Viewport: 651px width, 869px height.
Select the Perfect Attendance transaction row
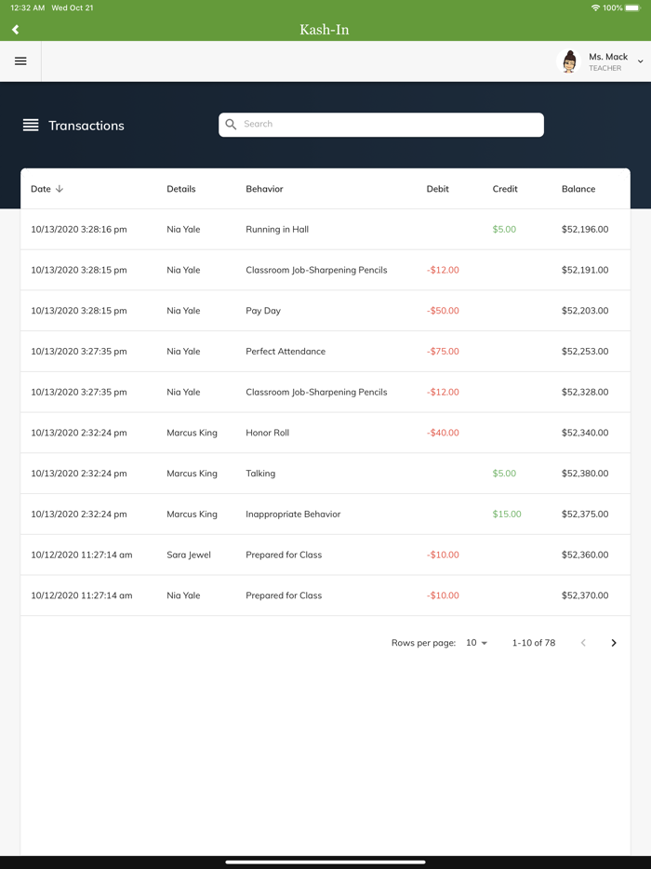tap(325, 352)
